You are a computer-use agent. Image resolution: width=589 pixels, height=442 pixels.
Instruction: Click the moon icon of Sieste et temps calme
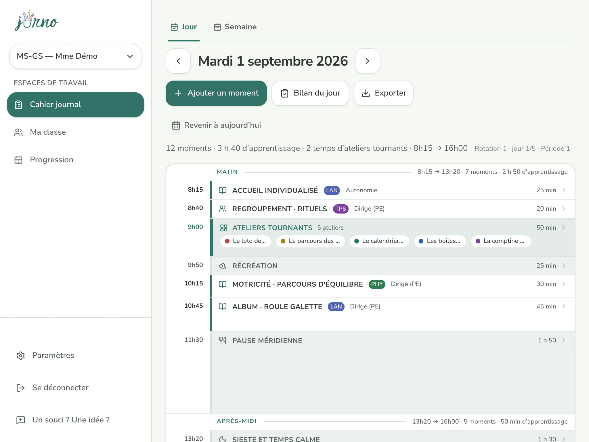pyautogui.click(x=223, y=439)
